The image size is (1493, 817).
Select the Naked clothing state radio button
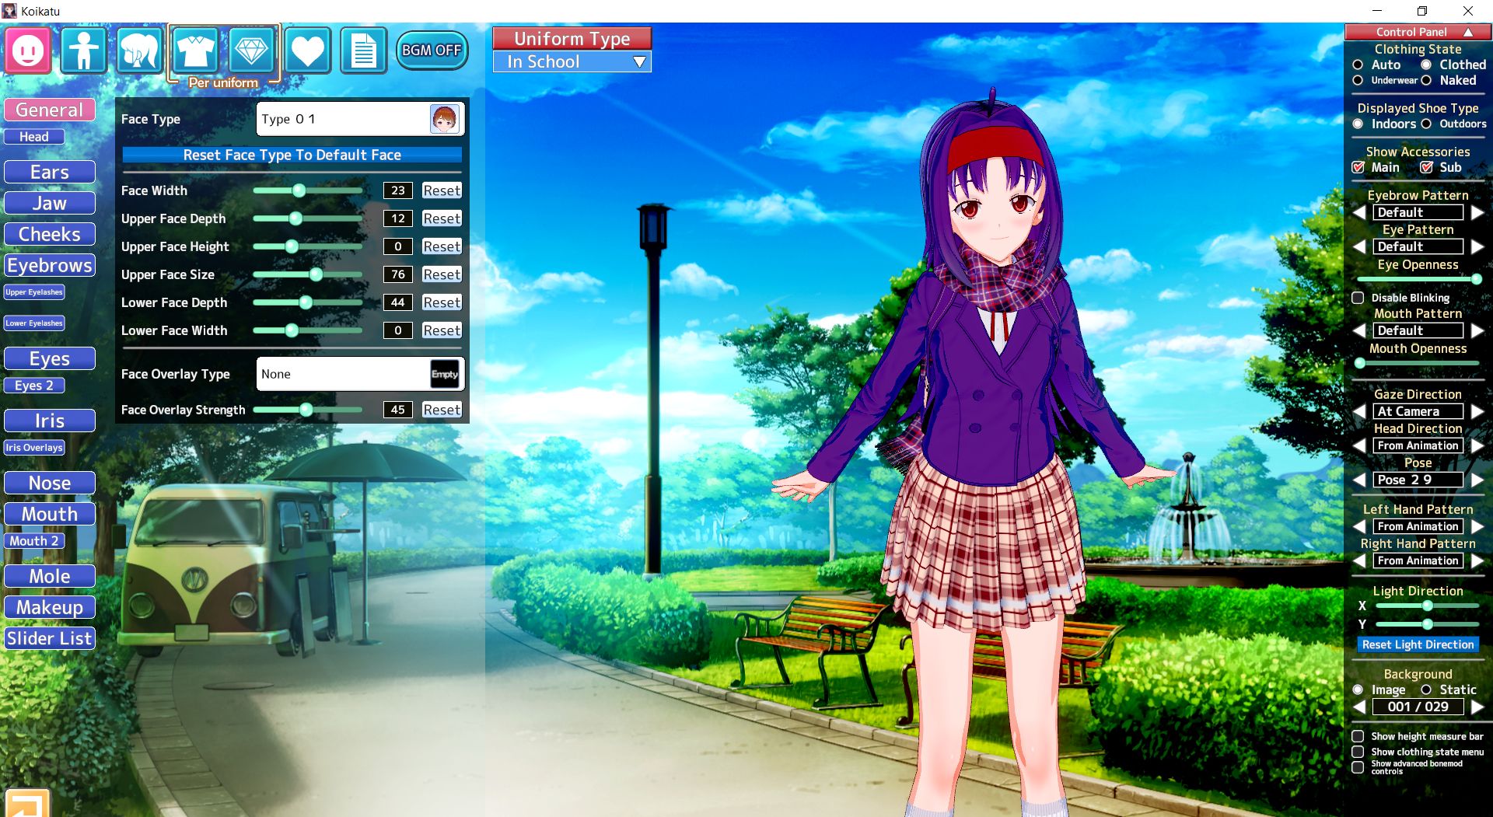[x=1425, y=80]
